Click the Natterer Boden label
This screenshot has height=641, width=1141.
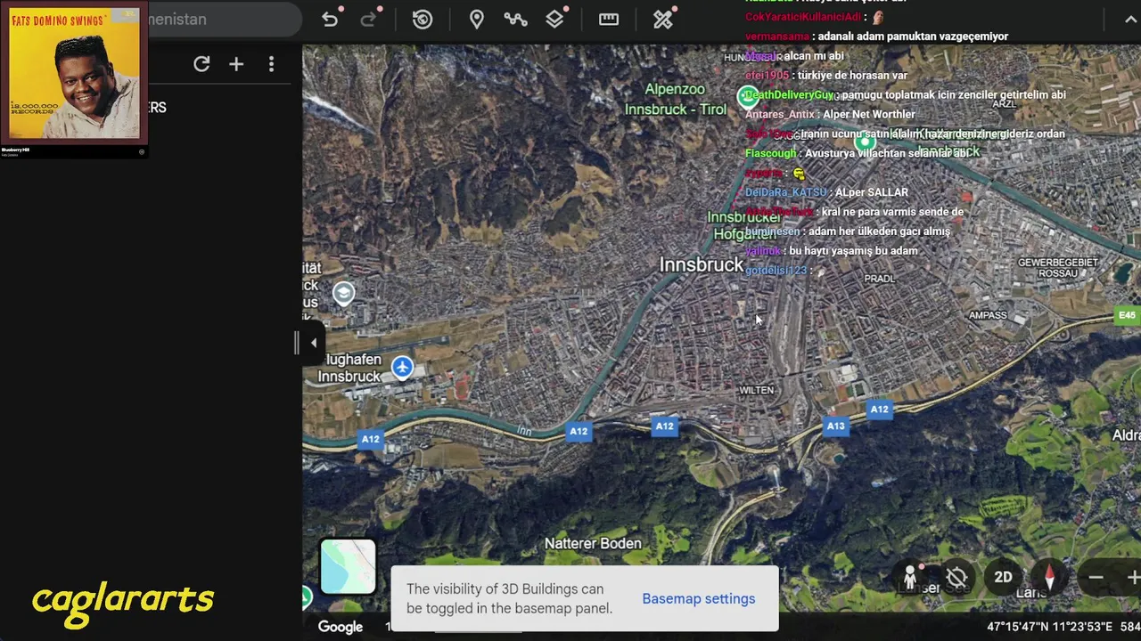click(x=593, y=543)
